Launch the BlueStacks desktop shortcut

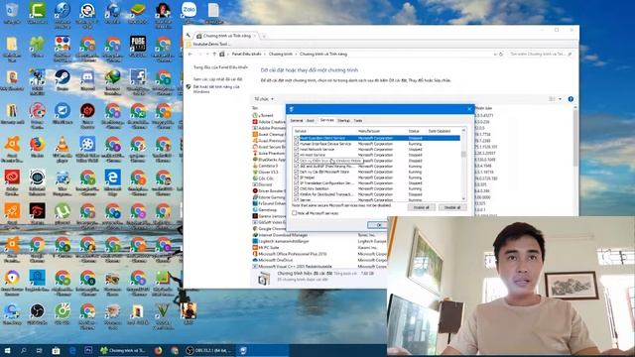click(138, 11)
